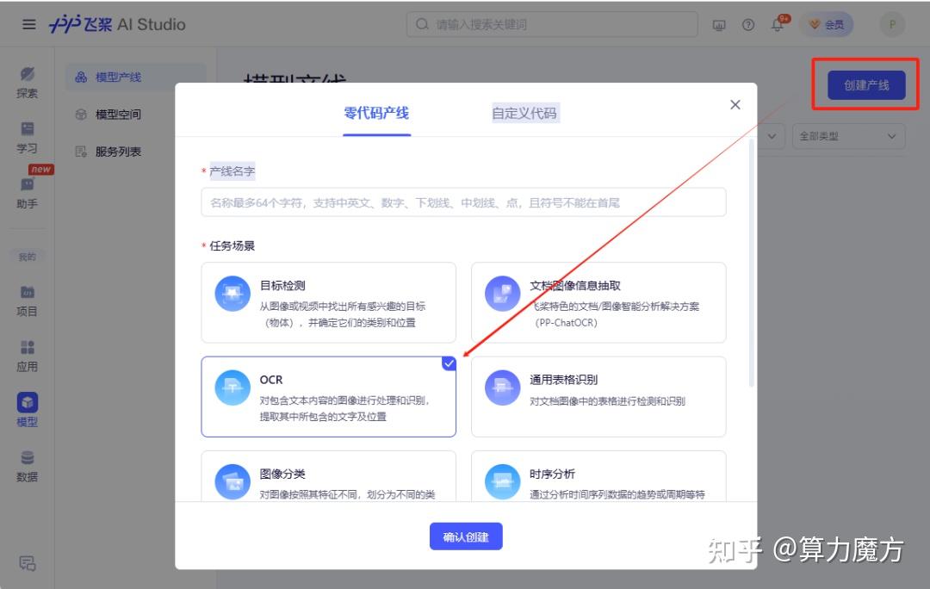The width and height of the screenshot is (930, 589).
Task: Click the 产线名字 name input field
Action: [x=463, y=202]
